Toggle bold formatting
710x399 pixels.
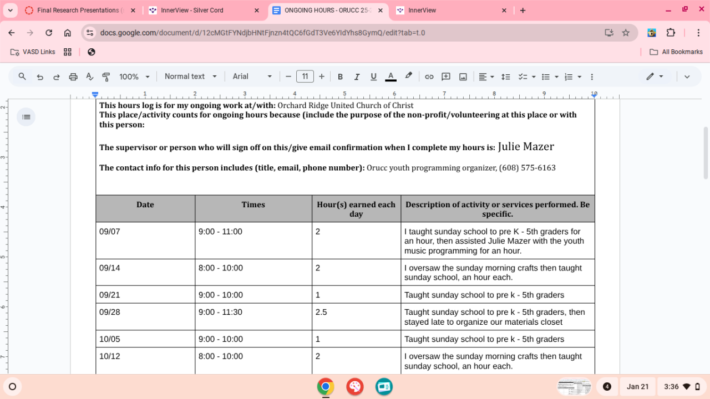[x=340, y=76]
